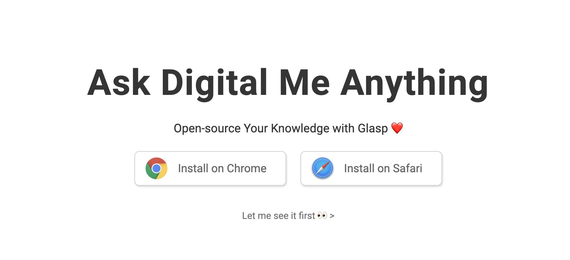Screen dimensions: 570x260
Task: Click the arrow after the eyes emoji
Action: [x=332, y=216]
